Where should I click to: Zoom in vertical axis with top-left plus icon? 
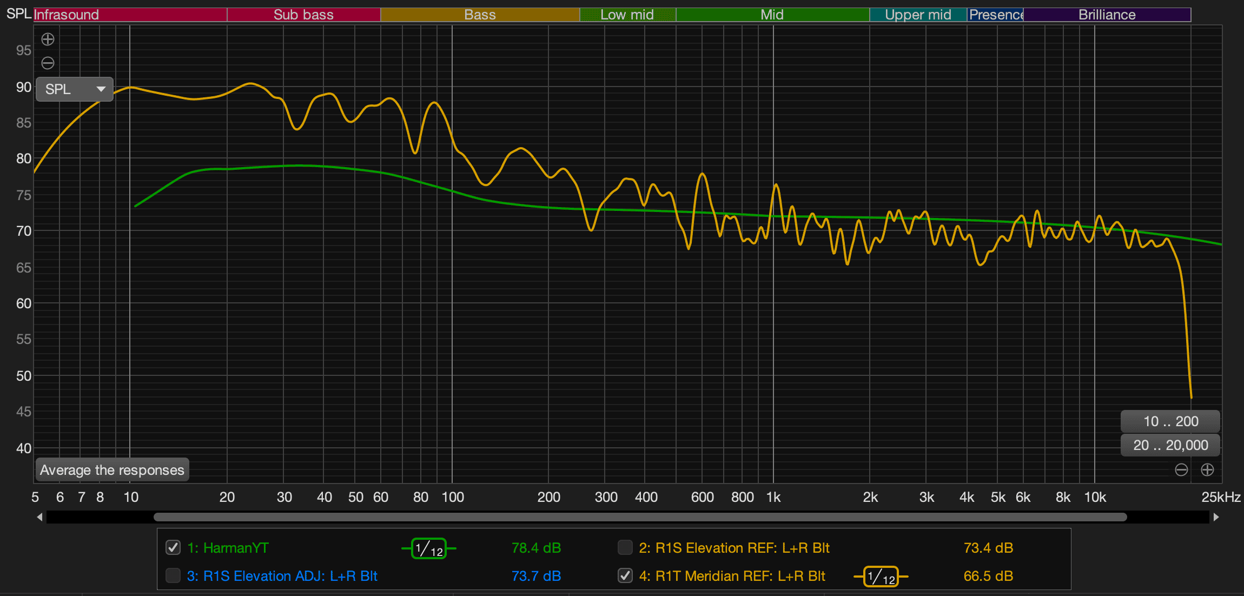[48, 39]
